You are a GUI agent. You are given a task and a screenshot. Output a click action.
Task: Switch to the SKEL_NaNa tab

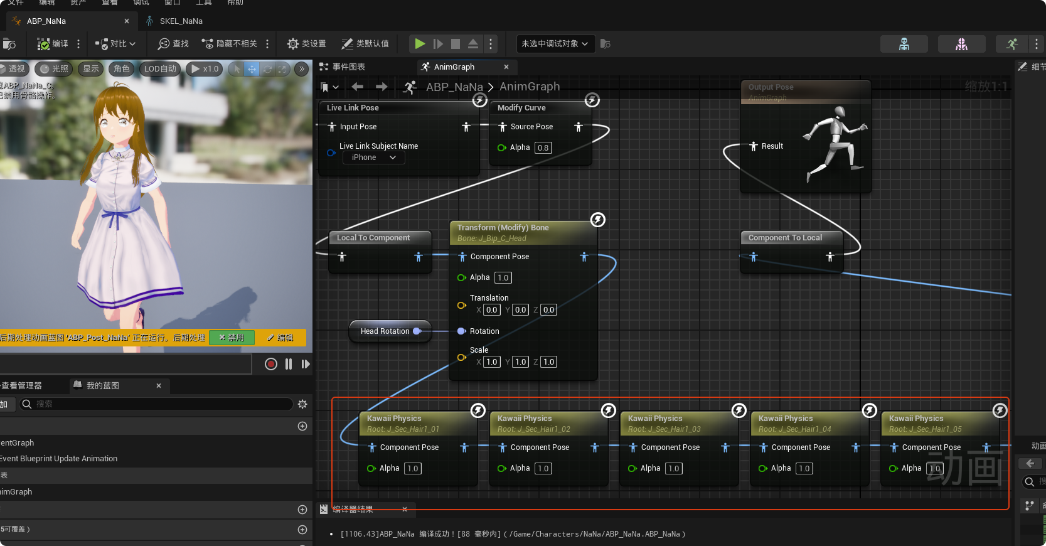[x=181, y=21]
